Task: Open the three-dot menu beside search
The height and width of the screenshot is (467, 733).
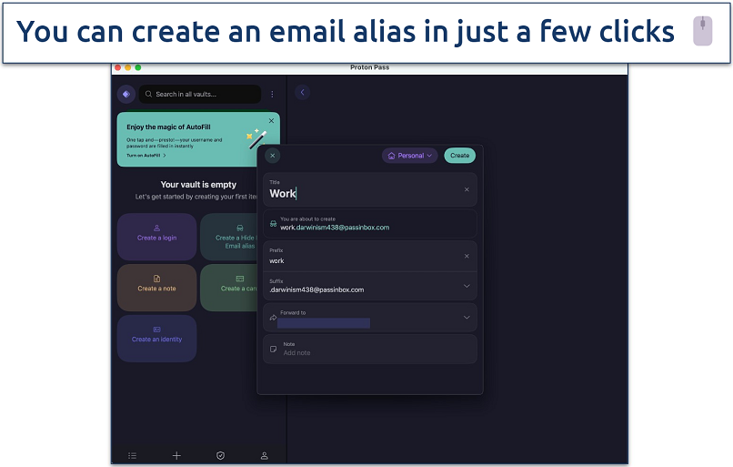Action: 272,94
